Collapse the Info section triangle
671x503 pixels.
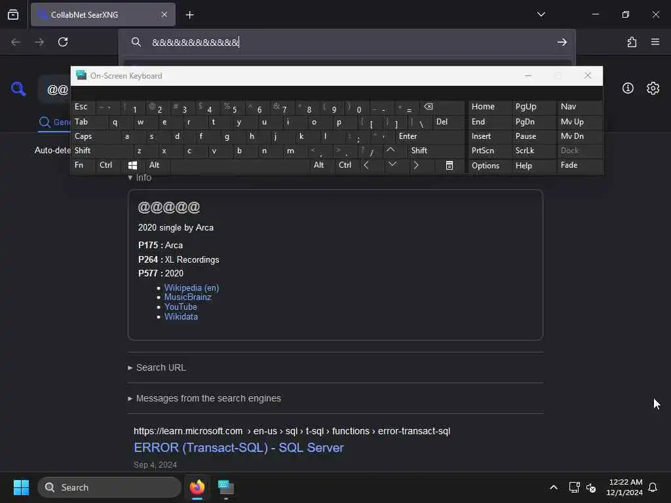tap(130, 177)
